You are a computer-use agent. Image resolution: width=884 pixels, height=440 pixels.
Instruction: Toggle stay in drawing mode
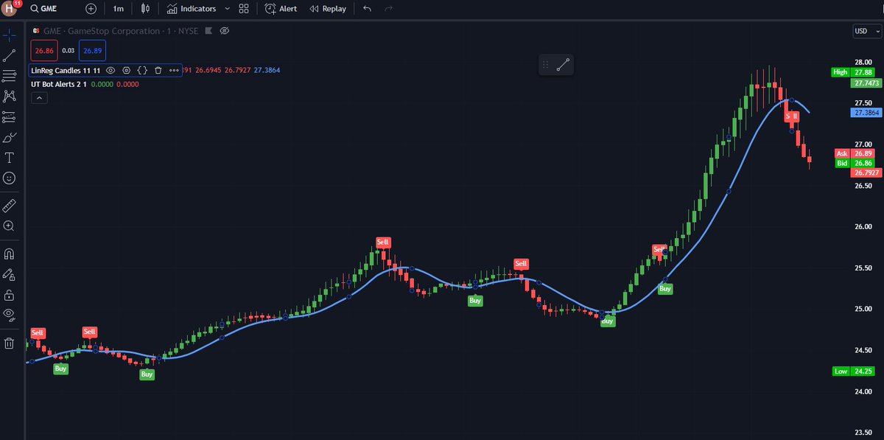pos(10,274)
